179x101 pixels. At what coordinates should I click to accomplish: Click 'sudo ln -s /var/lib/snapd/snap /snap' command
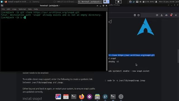point(126,81)
